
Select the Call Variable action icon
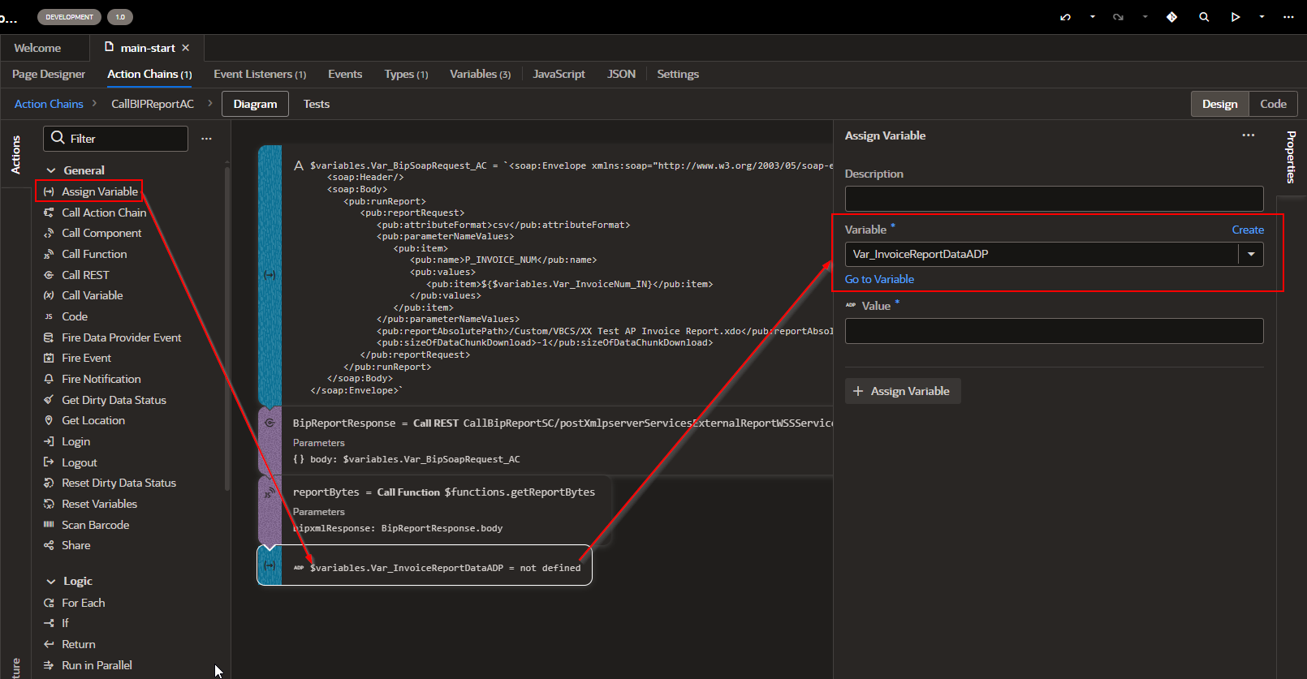coord(49,295)
